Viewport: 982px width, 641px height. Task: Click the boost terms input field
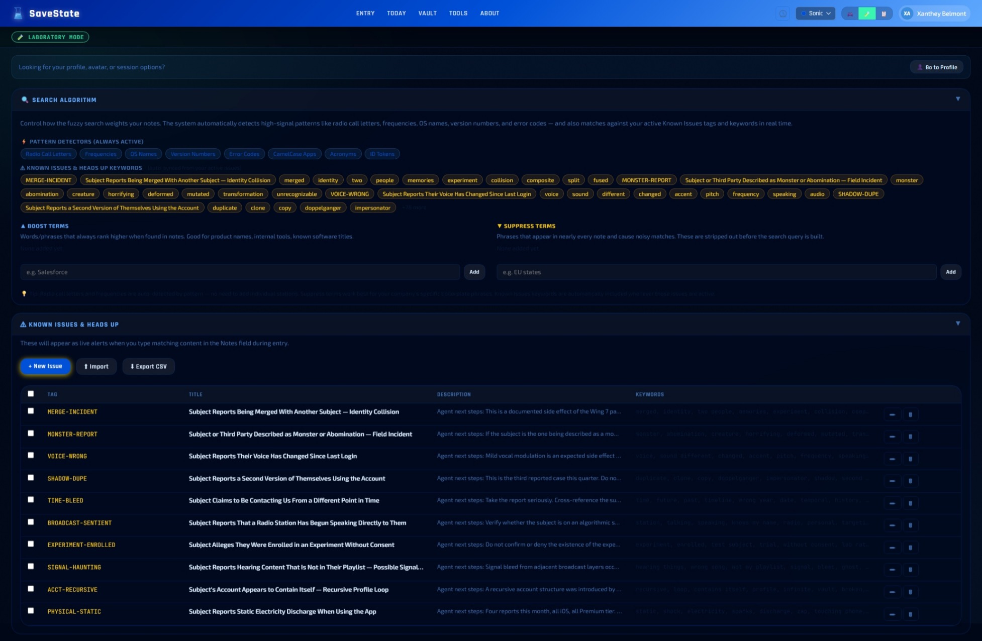click(x=241, y=272)
